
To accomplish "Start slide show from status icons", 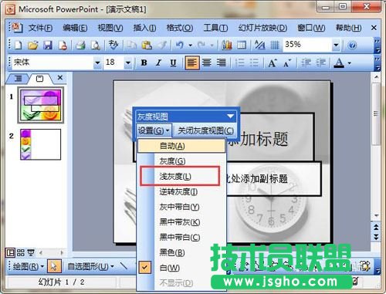I will click(x=31, y=252).
